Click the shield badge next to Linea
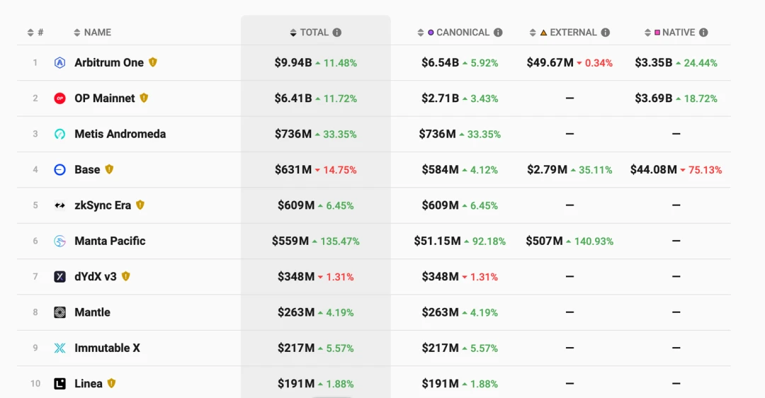The height and width of the screenshot is (398, 765). click(x=111, y=383)
